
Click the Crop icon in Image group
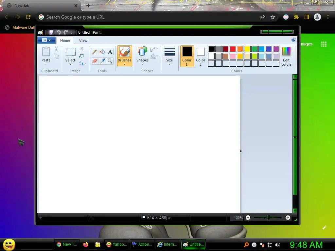[x=81, y=49]
